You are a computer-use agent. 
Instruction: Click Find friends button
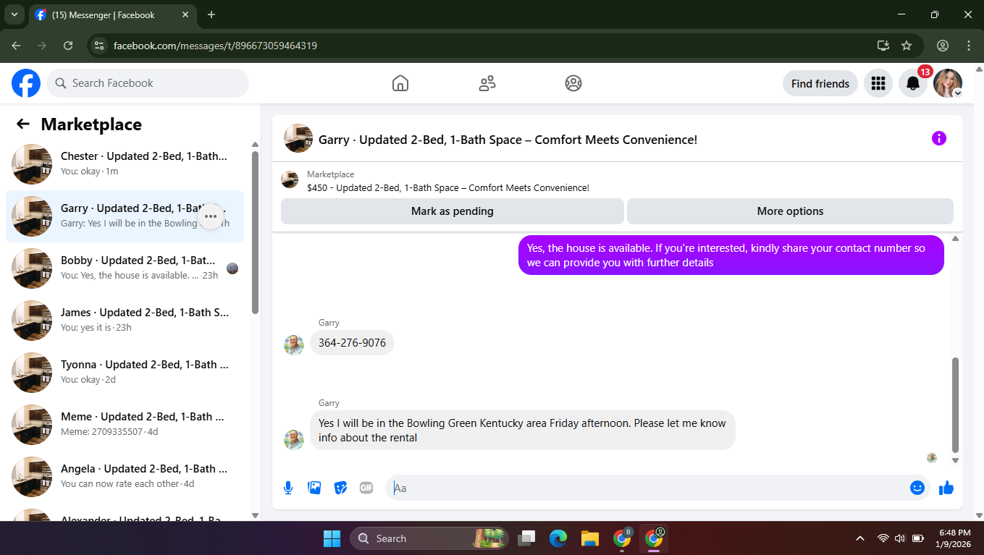pos(820,83)
